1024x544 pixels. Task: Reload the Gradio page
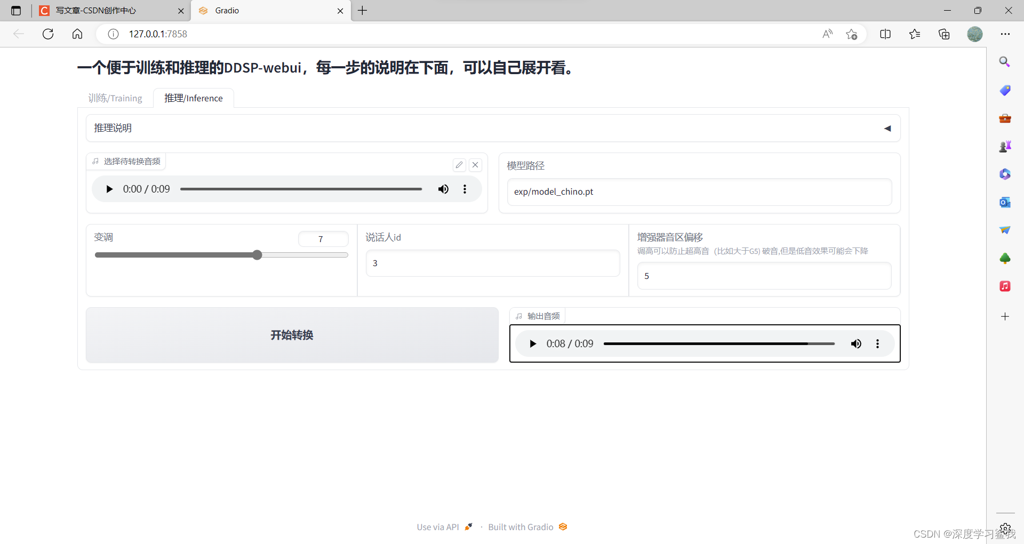coord(48,34)
